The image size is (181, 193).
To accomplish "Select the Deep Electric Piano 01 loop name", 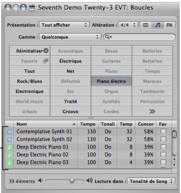I will [x=42, y=147].
